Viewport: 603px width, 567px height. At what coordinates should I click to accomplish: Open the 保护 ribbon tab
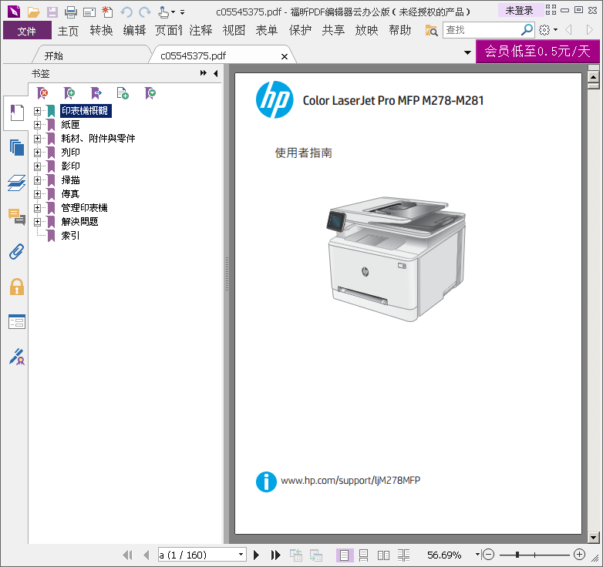tap(301, 30)
